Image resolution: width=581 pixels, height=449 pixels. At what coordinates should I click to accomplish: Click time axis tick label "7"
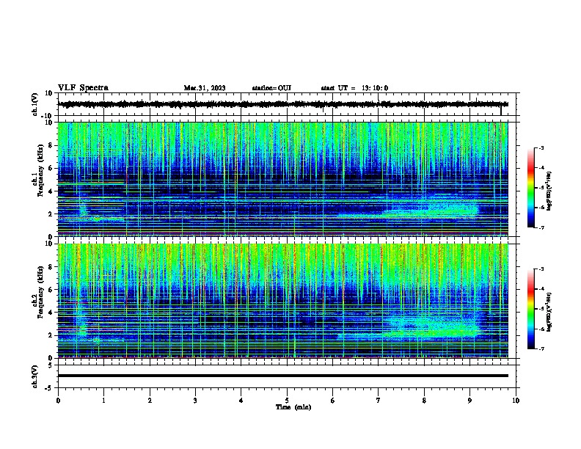pos(379,401)
